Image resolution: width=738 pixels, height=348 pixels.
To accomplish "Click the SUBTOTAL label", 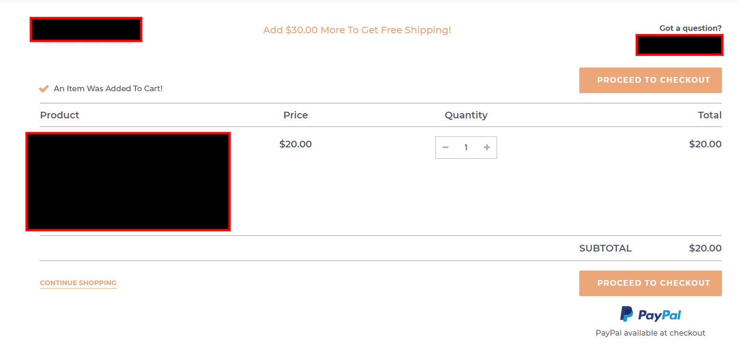I will click(605, 248).
